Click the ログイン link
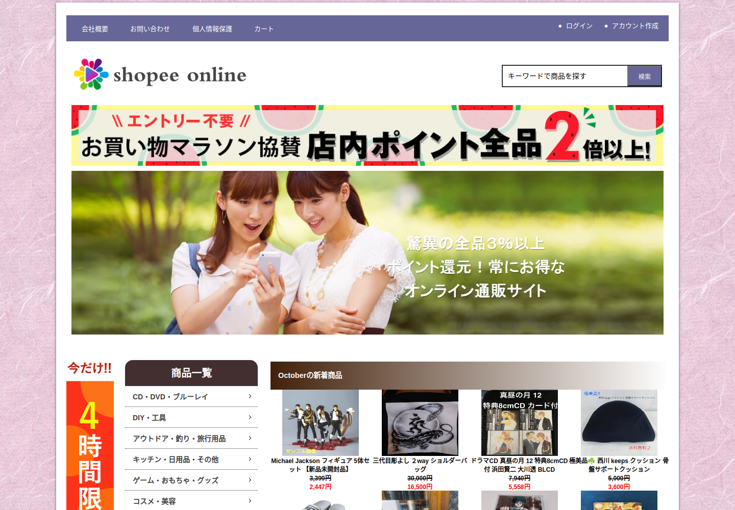 click(579, 25)
